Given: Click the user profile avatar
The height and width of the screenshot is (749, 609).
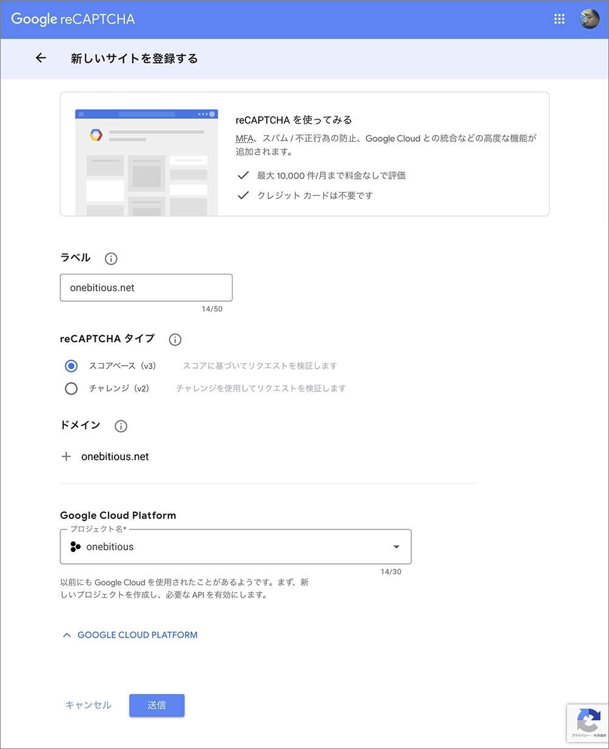Looking at the screenshot, I should click(589, 19).
